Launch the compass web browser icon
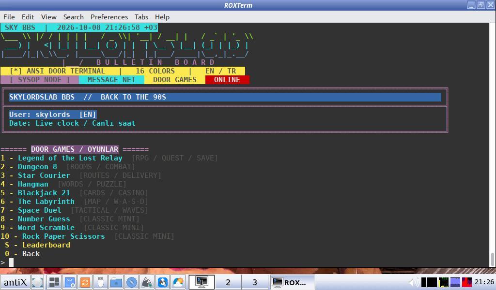 pyautogui.click(x=132, y=282)
